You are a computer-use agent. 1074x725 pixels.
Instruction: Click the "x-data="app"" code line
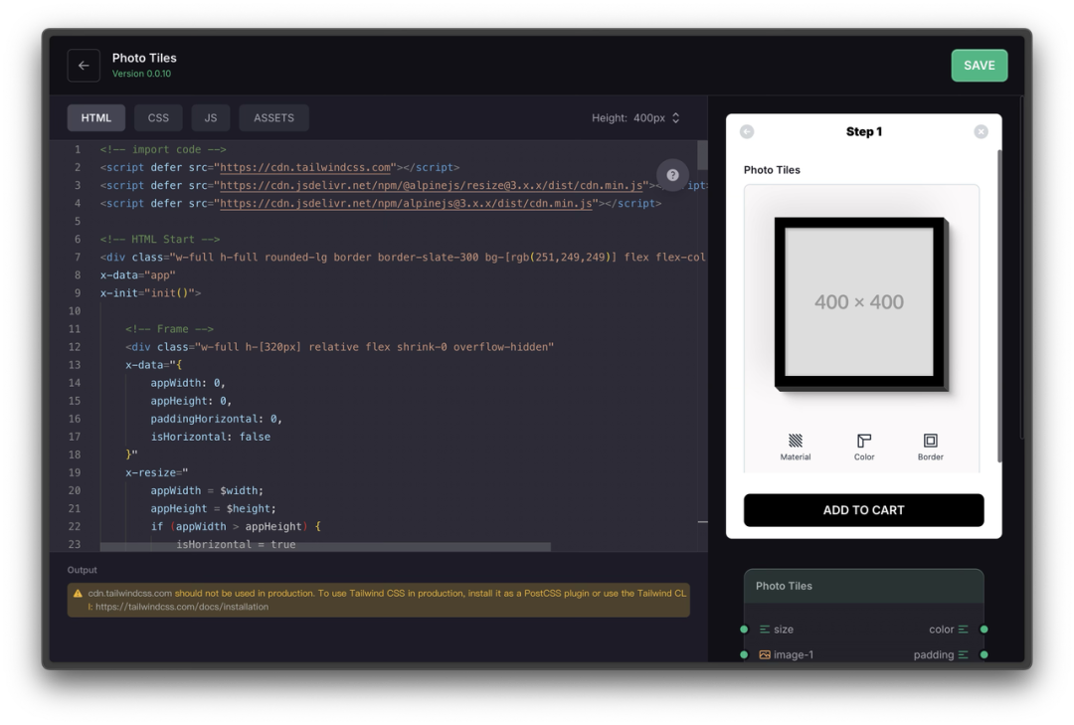click(137, 274)
